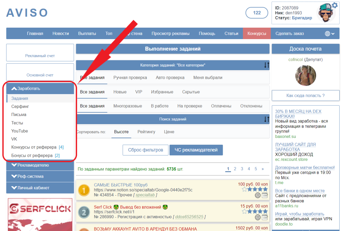
Task: Toggle the category sort arrows icon
Action: 266,65
